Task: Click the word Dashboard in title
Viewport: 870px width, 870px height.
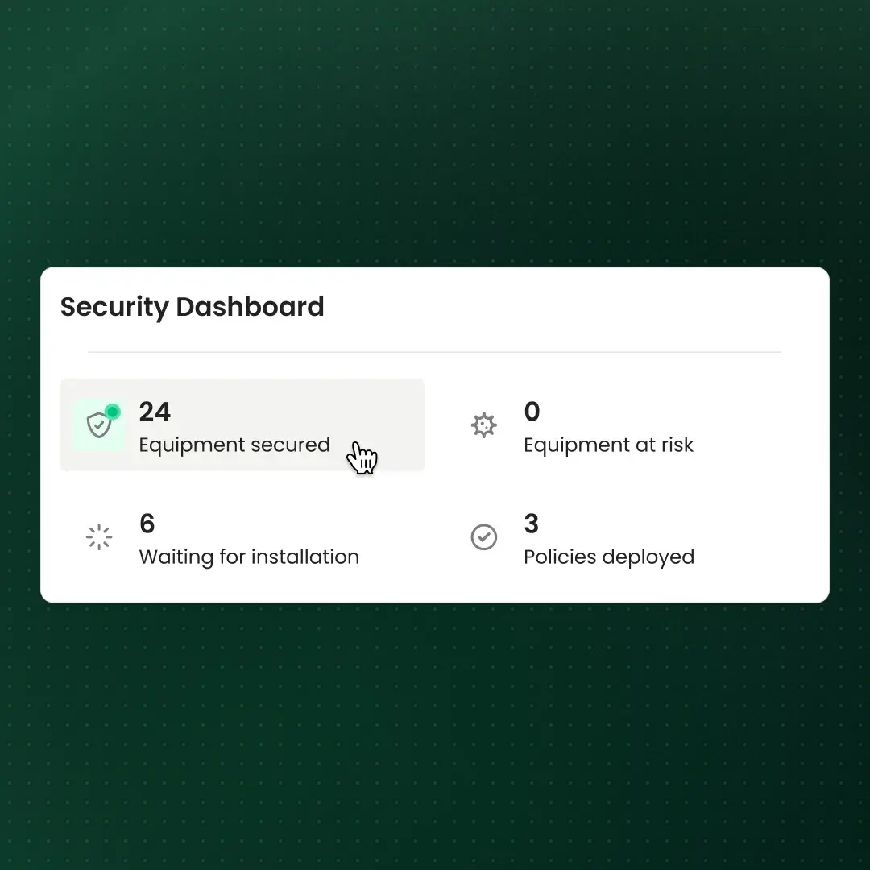Action: pos(251,306)
